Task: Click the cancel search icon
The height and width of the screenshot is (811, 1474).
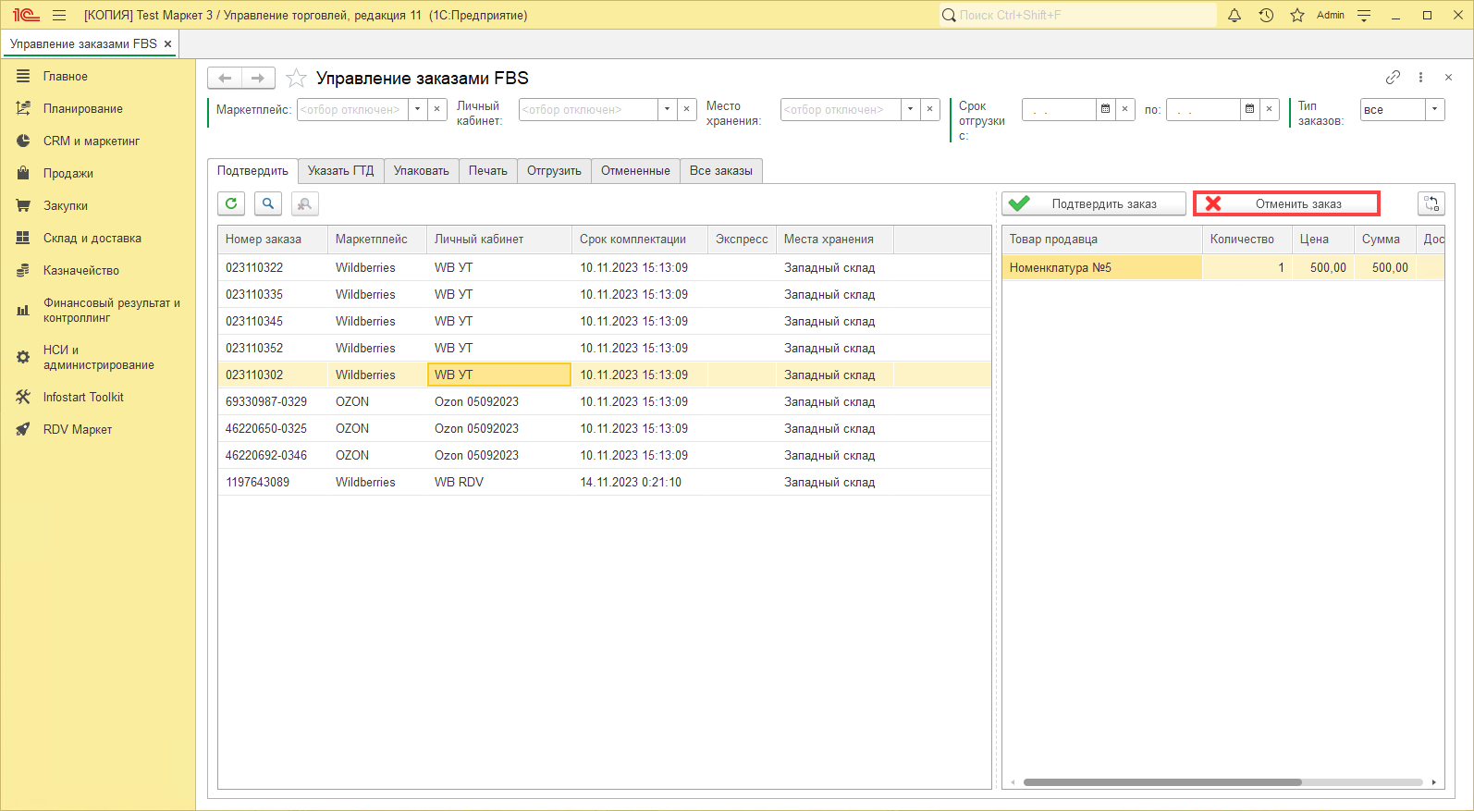Action: pos(304,203)
